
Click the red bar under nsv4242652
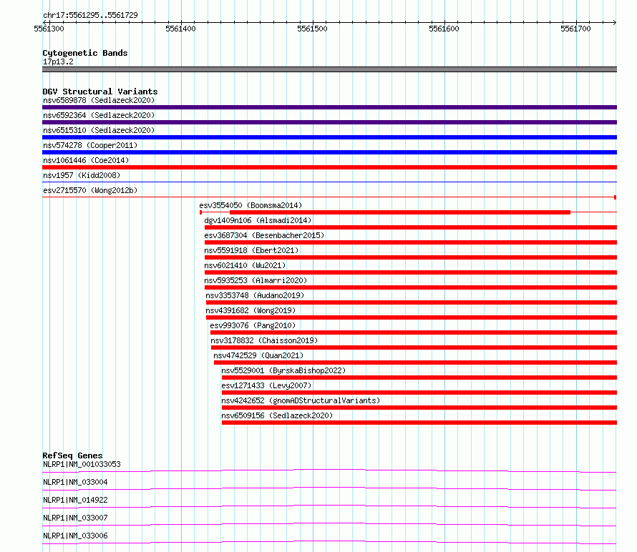[419, 408]
